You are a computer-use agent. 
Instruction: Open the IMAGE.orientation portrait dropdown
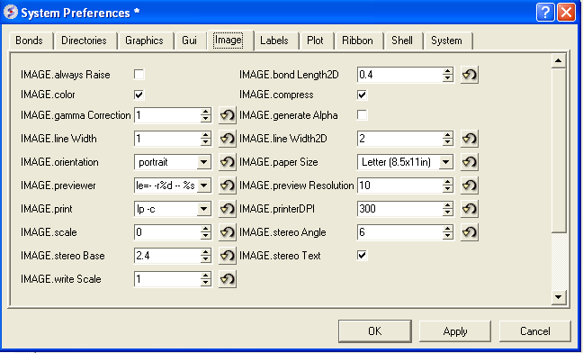tap(203, 162)
